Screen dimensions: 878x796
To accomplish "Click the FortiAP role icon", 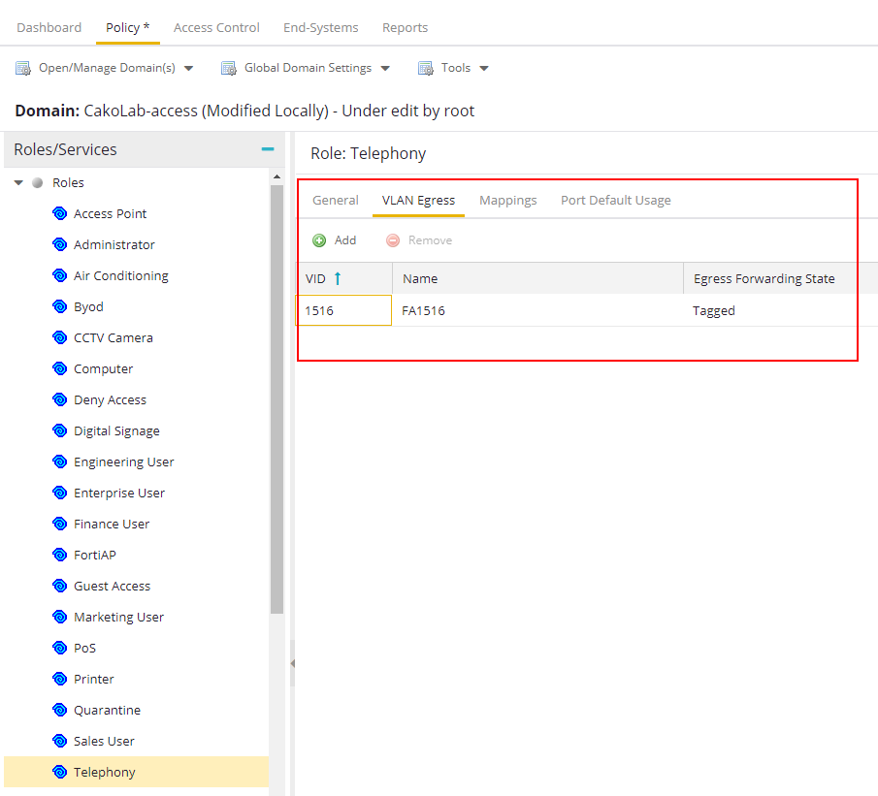I will pos(59,555).
